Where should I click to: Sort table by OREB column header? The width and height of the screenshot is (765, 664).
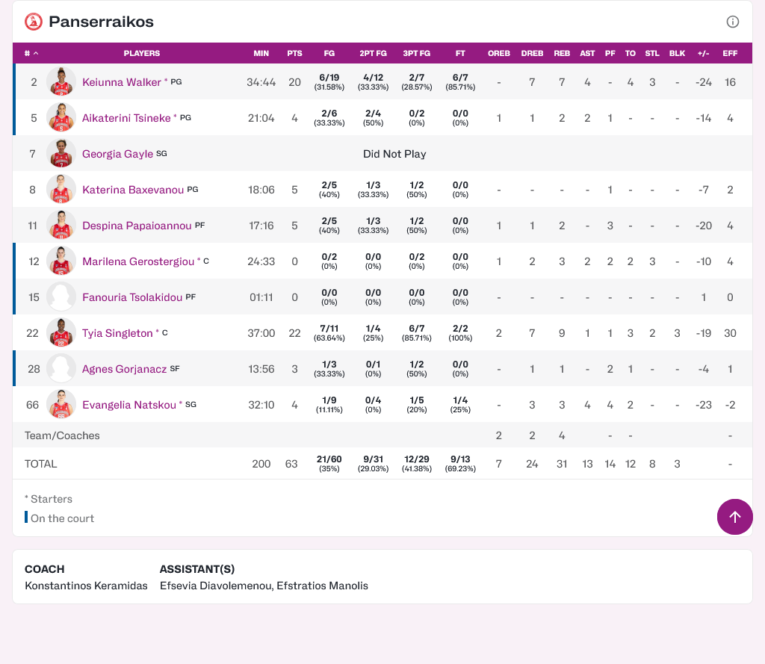pos(498,53)
